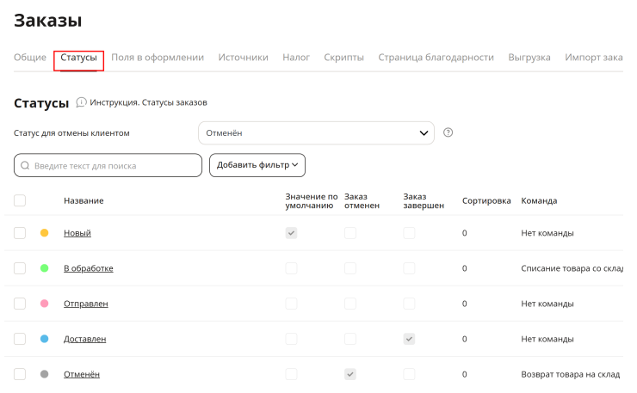The width and height of the screenshot is (637, 393).
Task: Toggle Заказ отменен checkbox for Отменён
Action: point(350,374)
